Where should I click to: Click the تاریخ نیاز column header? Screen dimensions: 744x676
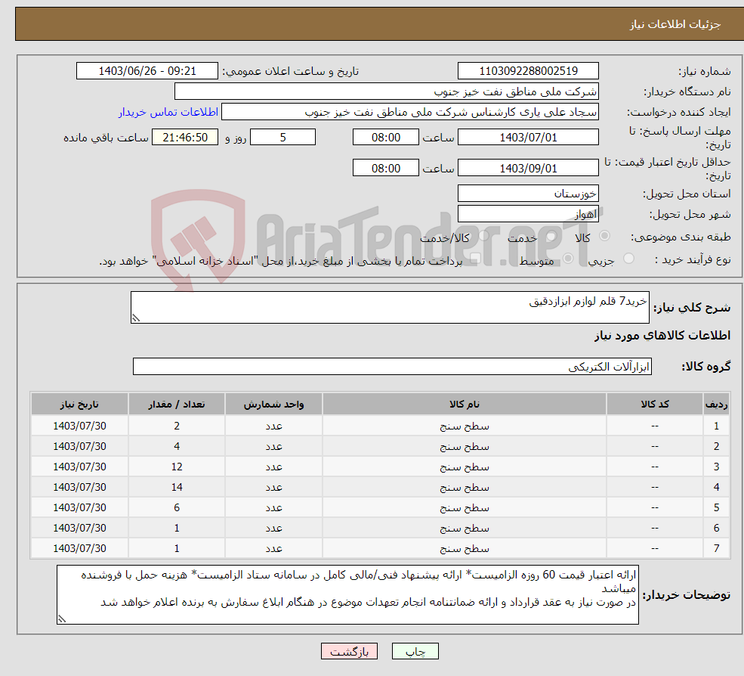(x=80, y=405)
